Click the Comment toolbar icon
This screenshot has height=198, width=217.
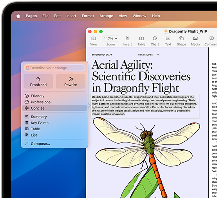212,38
